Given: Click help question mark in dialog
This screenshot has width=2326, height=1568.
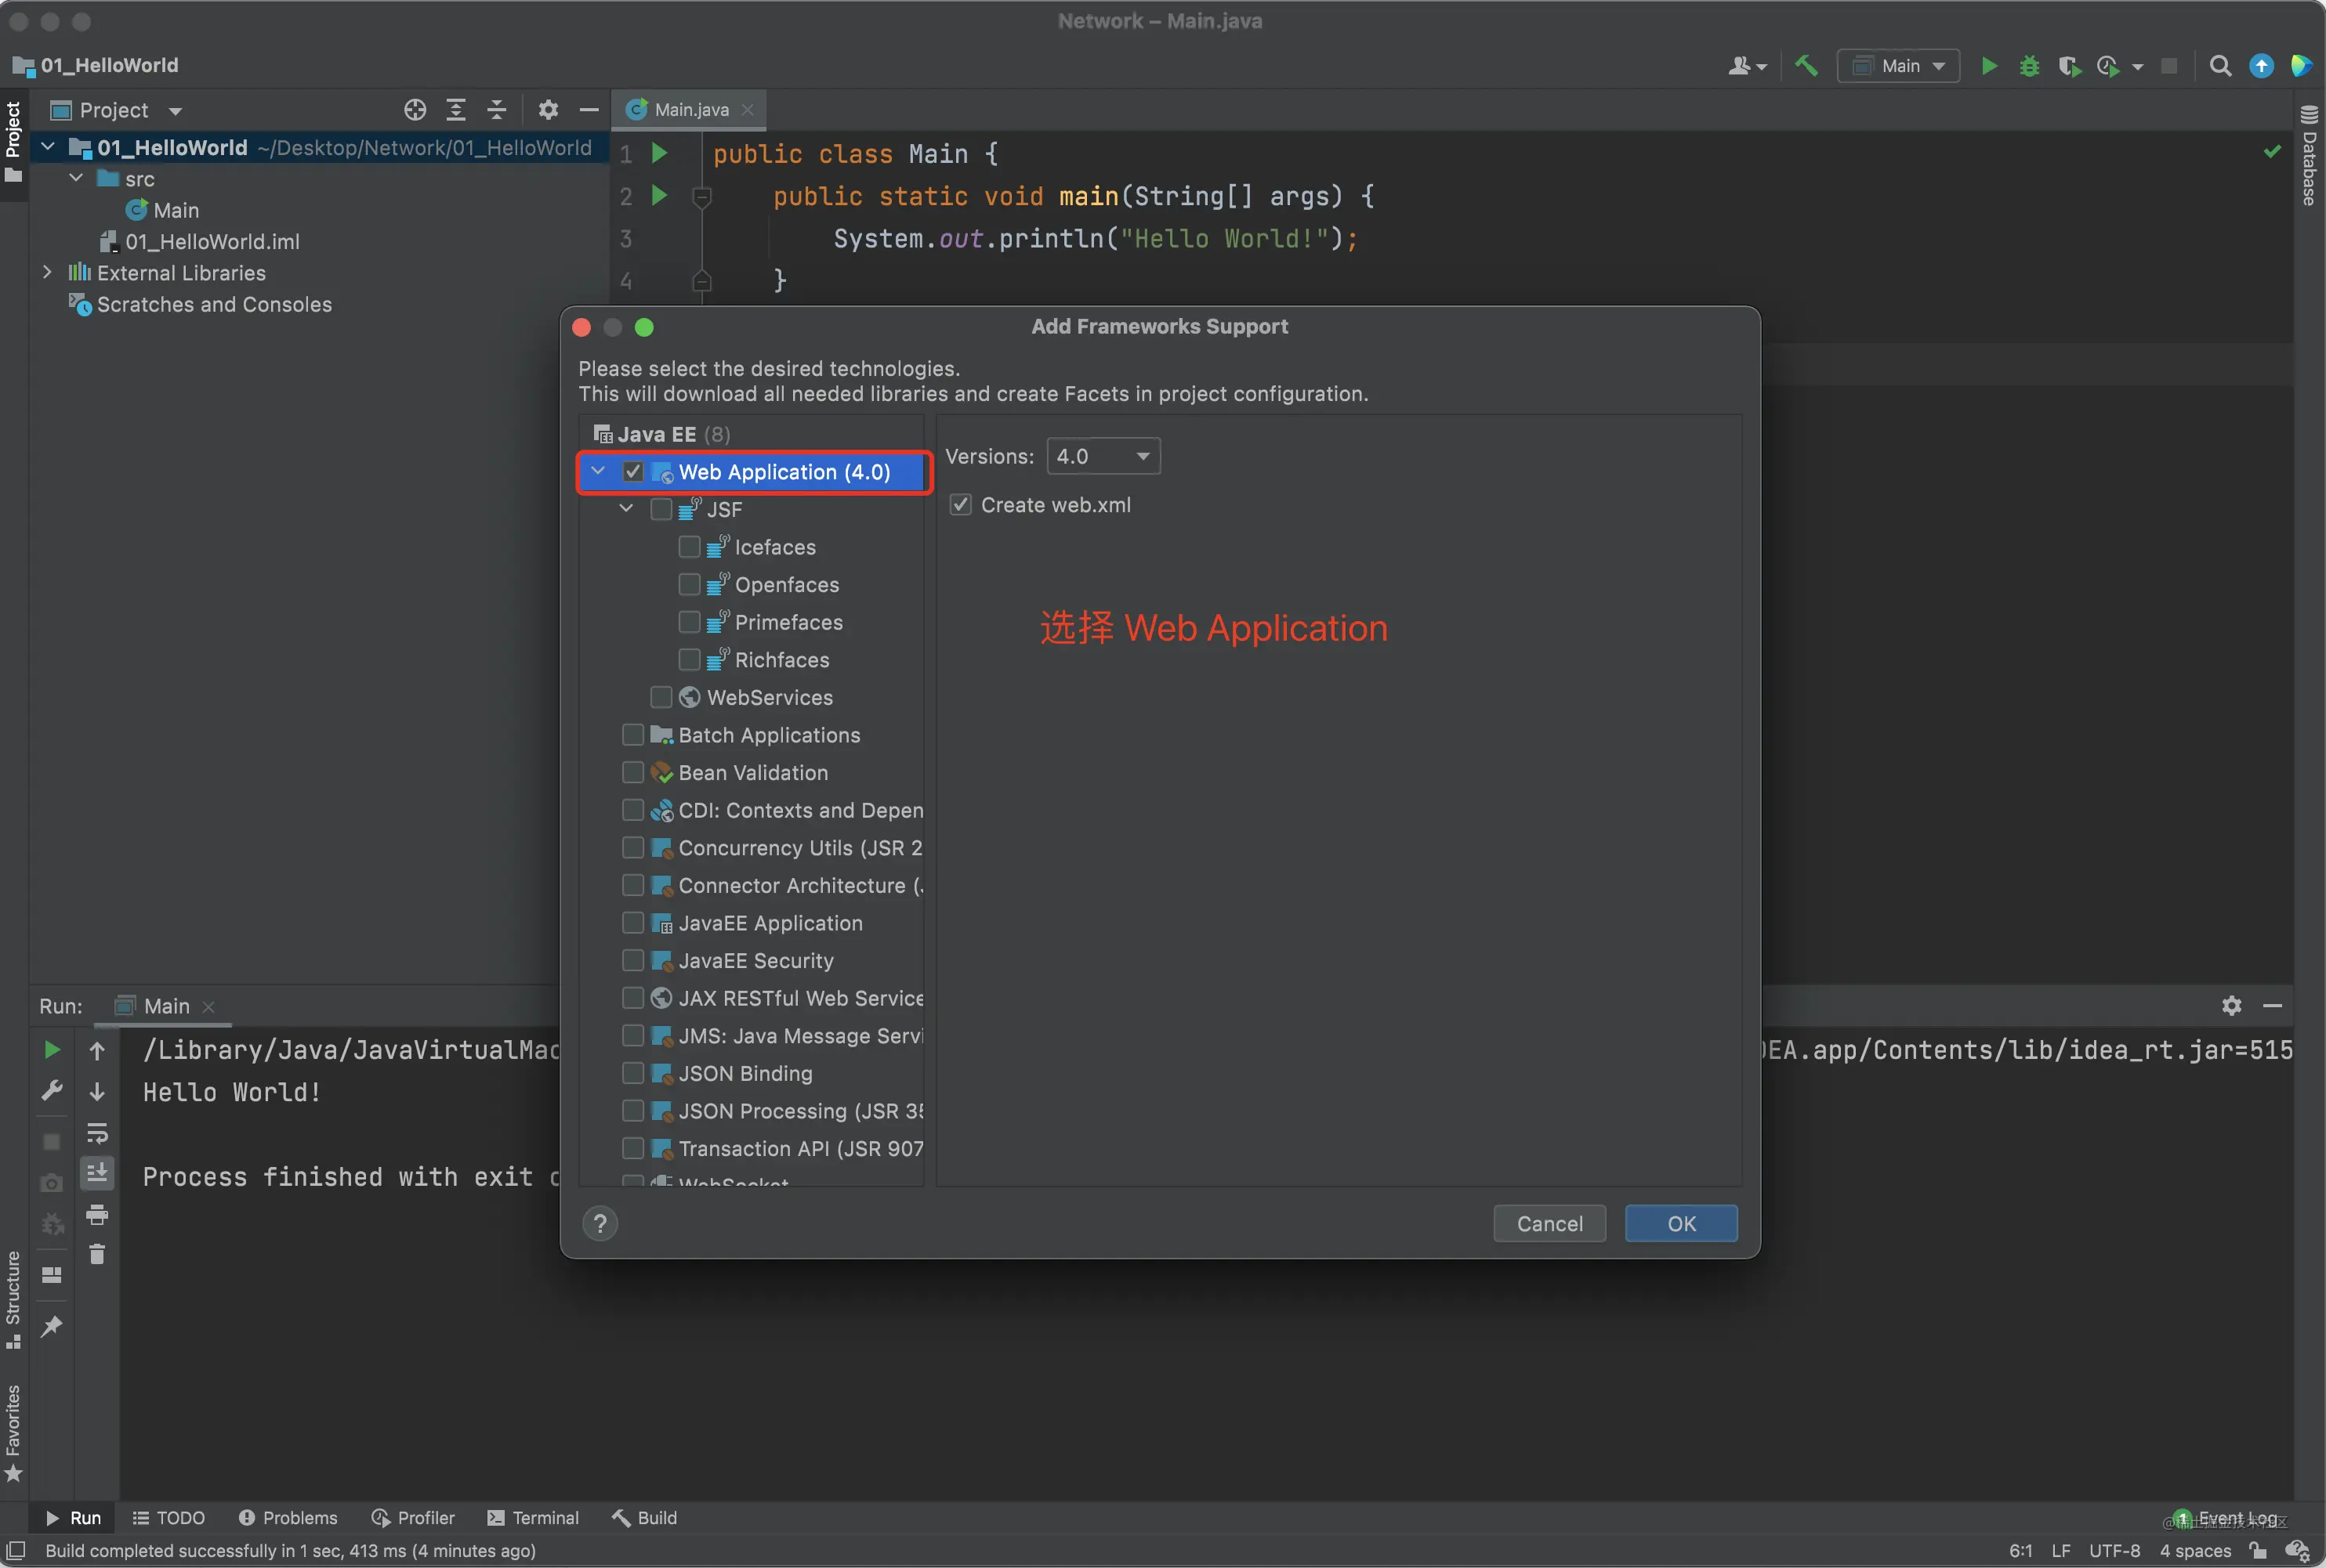Looking at the screenshot, I should pos(600,1224).
